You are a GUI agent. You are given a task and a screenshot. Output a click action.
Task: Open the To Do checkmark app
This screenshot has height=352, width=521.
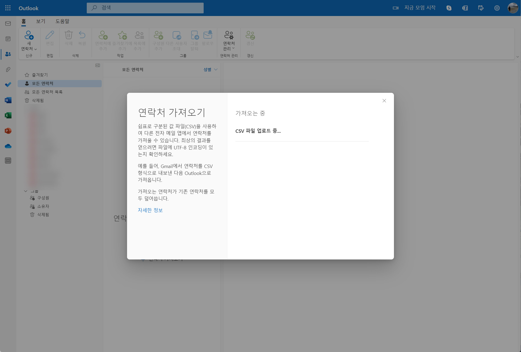click(8, 85)
